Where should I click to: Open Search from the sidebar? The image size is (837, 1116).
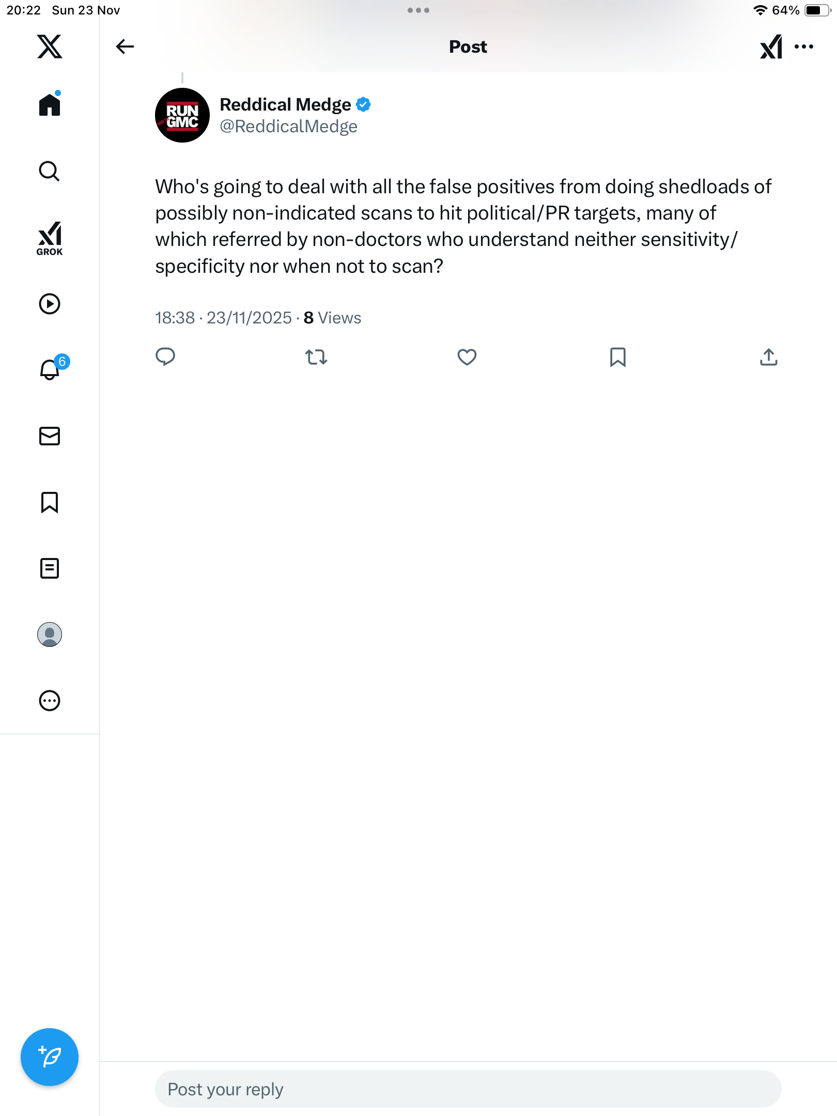(x=50, y=171)
